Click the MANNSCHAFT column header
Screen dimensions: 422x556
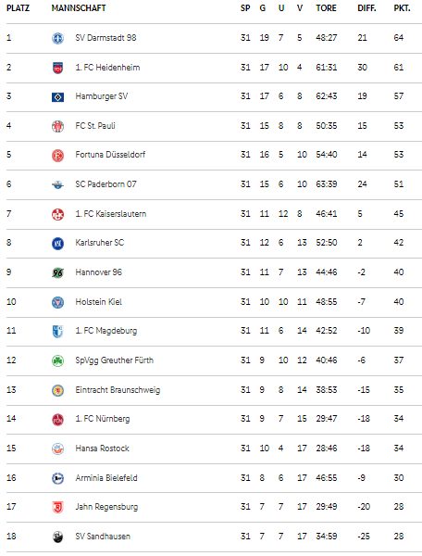[79, 8]
